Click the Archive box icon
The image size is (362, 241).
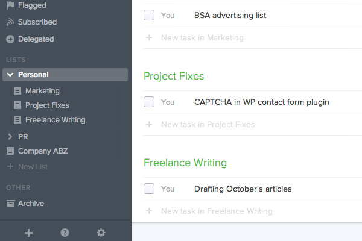pyautogui.click(x=11, y=204)
